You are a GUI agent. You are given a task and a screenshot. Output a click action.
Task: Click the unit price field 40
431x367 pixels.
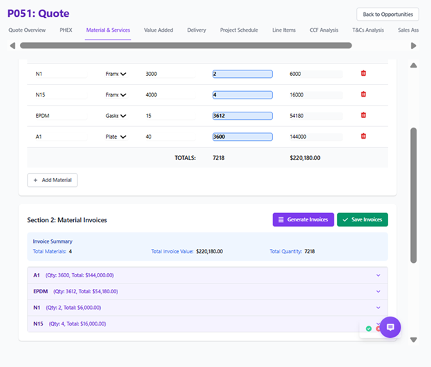coord(170,137)
